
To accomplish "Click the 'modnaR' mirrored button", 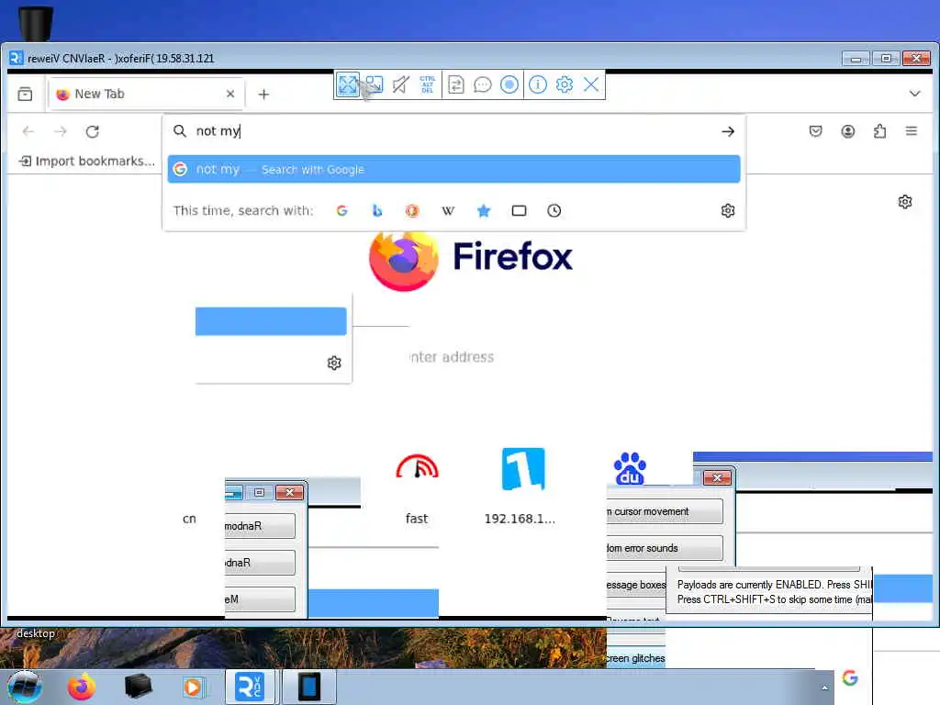I will [260, 526].
